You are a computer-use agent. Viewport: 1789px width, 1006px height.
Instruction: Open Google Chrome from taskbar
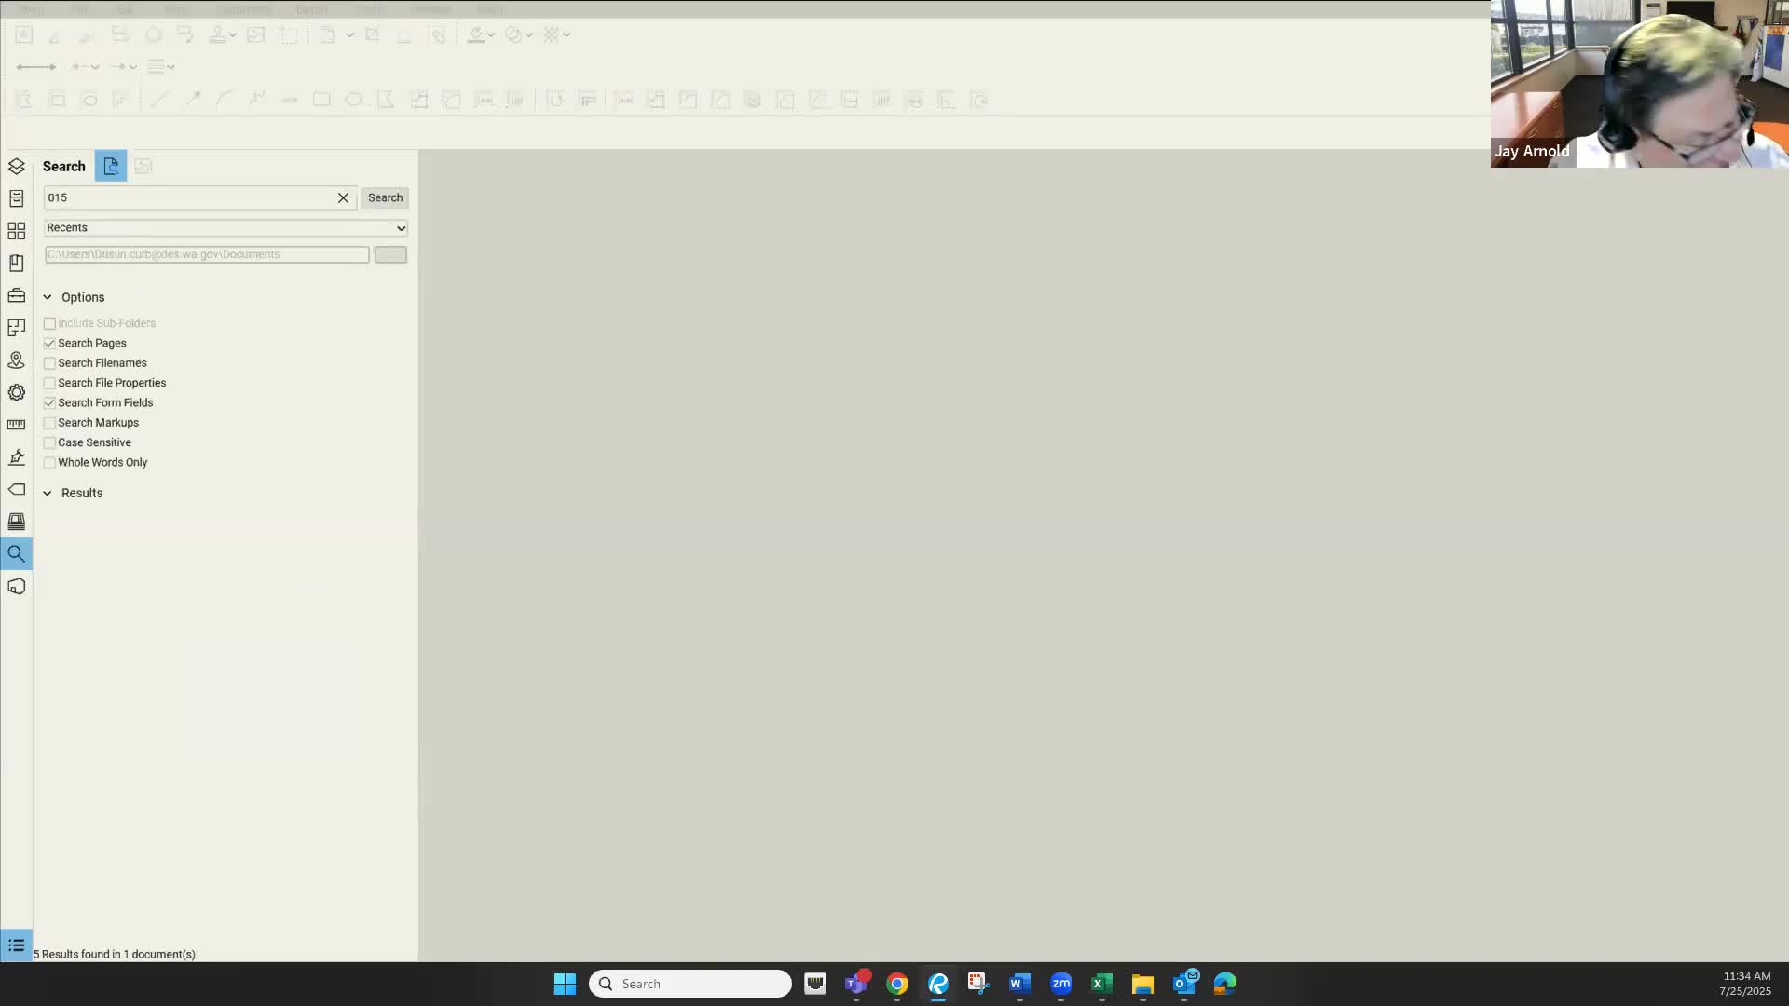[x=897, y=984]
